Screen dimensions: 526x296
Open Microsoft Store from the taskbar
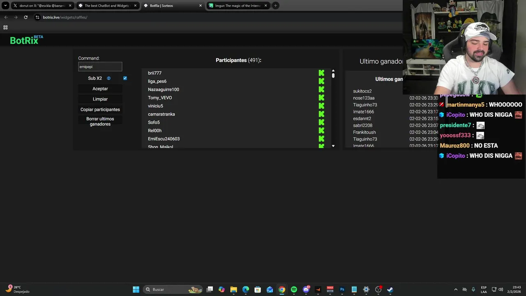pyautogui.click(x=258, y=289)
